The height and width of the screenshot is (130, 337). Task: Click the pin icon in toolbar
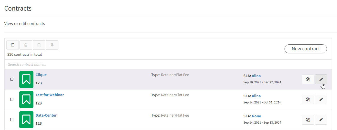point(52,45)
